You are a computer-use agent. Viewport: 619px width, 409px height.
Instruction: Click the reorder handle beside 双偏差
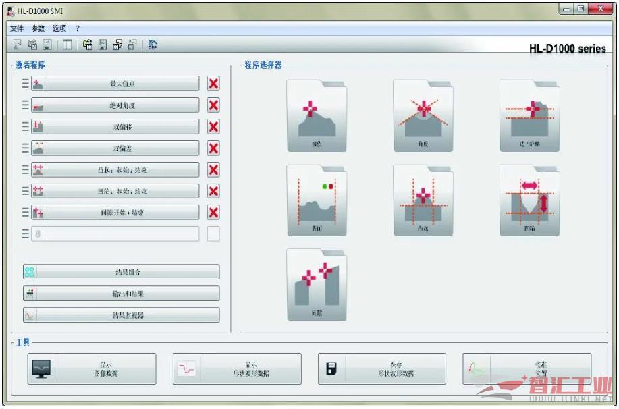click(25, 148)
